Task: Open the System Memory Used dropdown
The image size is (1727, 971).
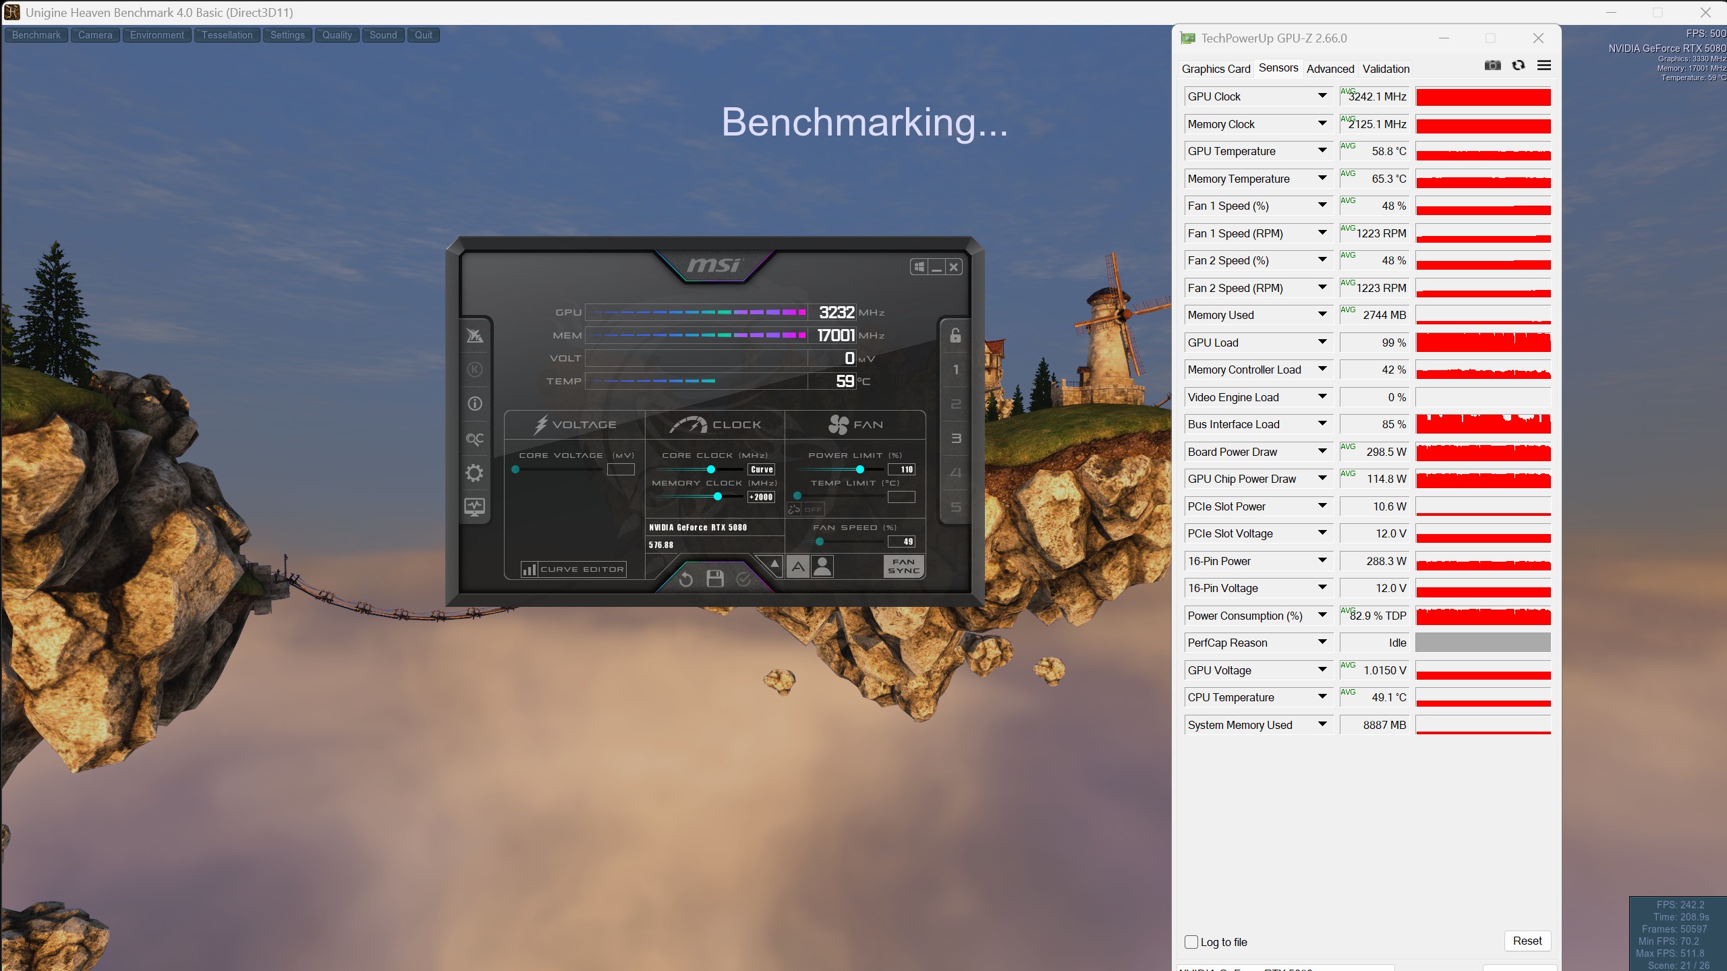Action: [1322, 725]
